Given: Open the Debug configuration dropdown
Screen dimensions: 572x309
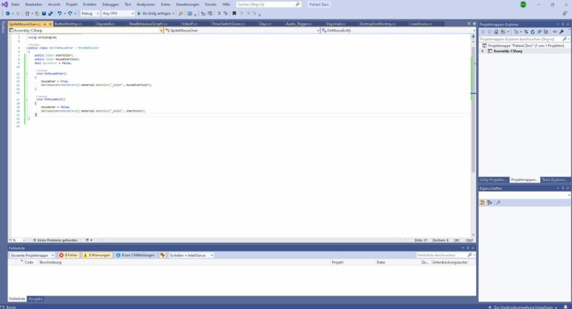Looking at the screenshot, I should [89, 13].
